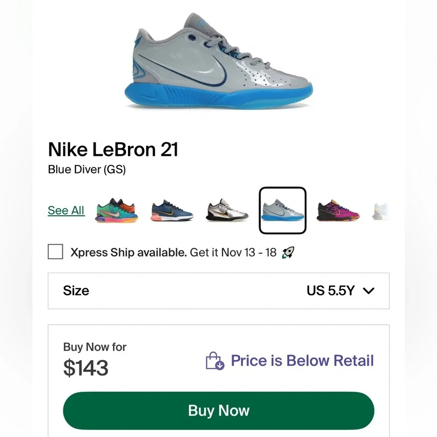Open the See All colorways link
The image size is (437, 437).
click(66, 210)
